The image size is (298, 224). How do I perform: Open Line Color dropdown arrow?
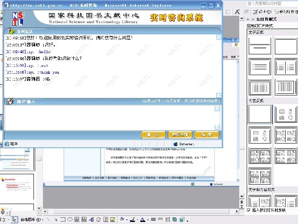click(137, 220)
